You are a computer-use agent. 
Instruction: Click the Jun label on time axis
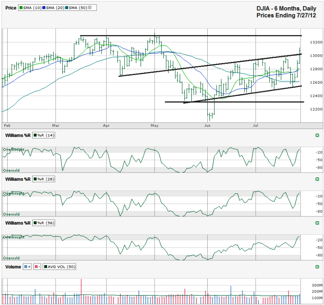[207, 126]
